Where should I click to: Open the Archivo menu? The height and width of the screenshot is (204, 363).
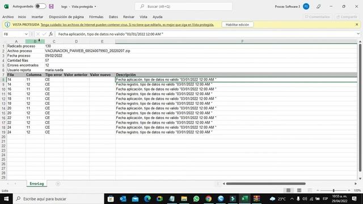coord(8,17)
